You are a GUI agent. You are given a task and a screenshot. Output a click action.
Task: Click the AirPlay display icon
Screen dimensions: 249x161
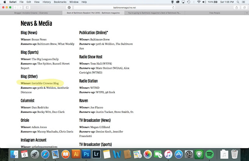(183, 2)
